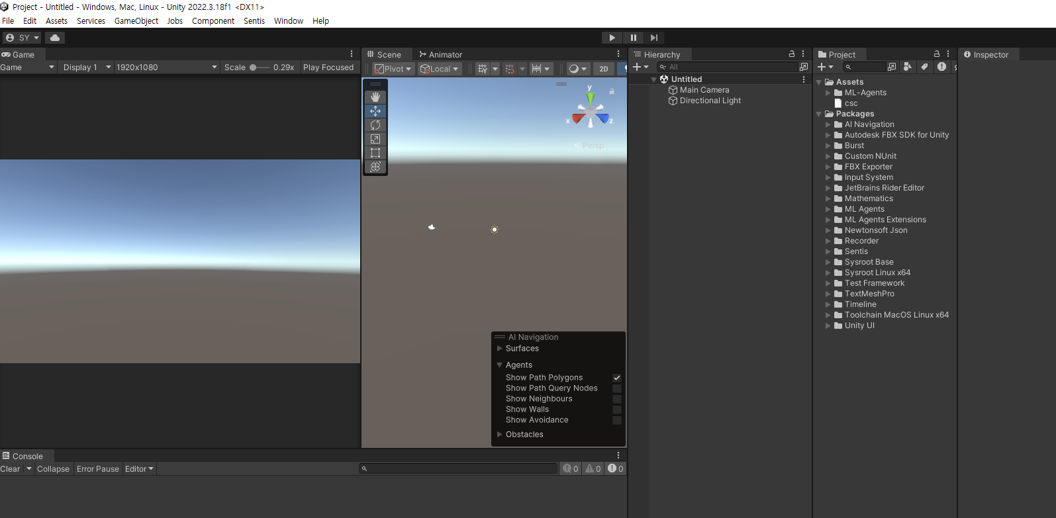The width and height of the screenshot is (1056, 518).
Task: Click the Step frame button
Action: click(654, 38)
